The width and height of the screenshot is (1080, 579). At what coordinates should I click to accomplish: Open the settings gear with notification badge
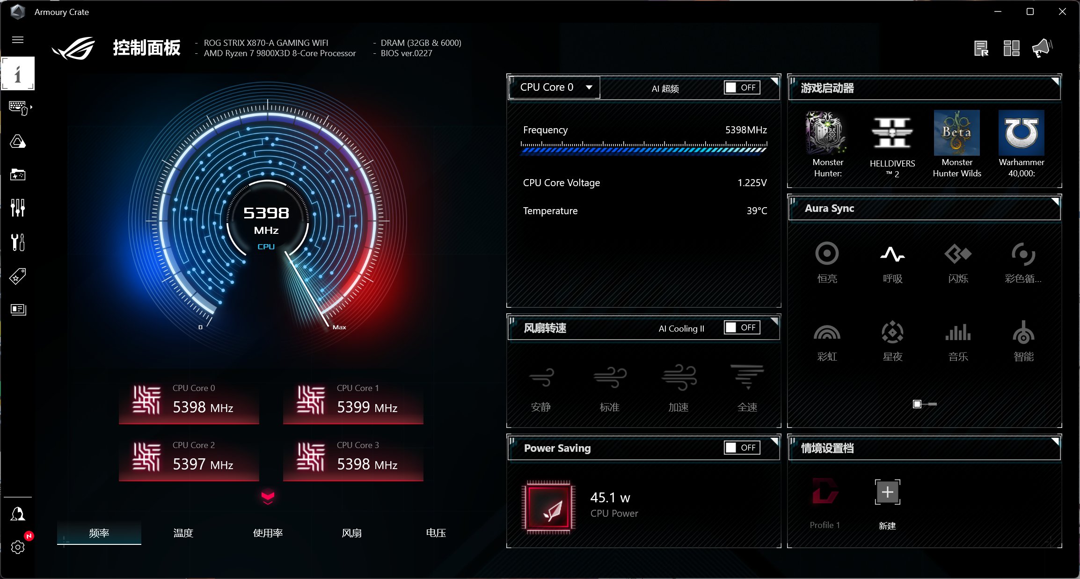(x=18, y=547)
